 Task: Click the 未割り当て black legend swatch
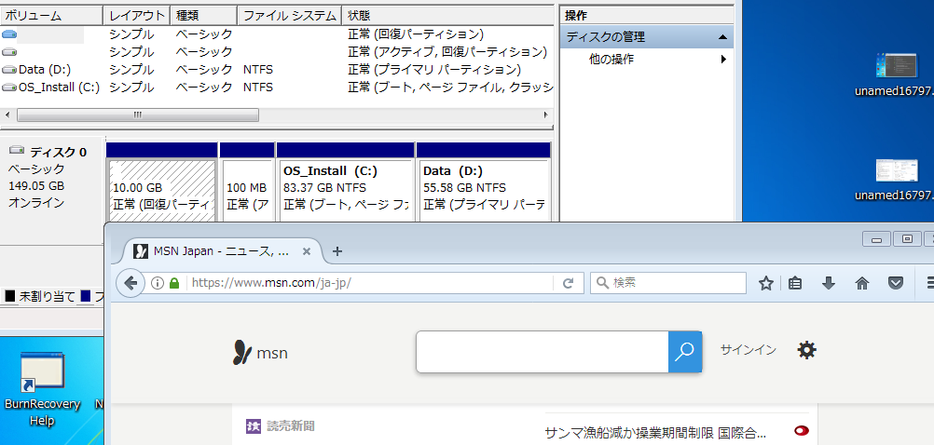pyautogui.click(x=10, y=296)
